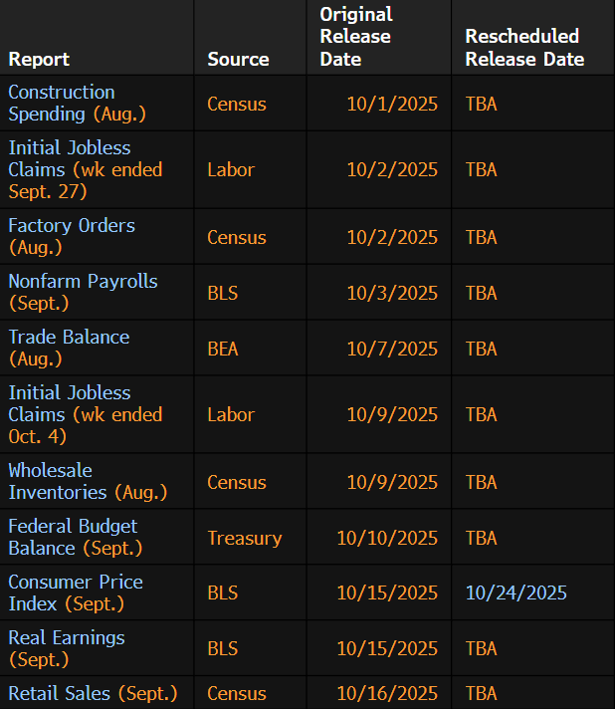Select the BEA source cell
The height and width of the screenshot is (709, 615).
point(223,349)
